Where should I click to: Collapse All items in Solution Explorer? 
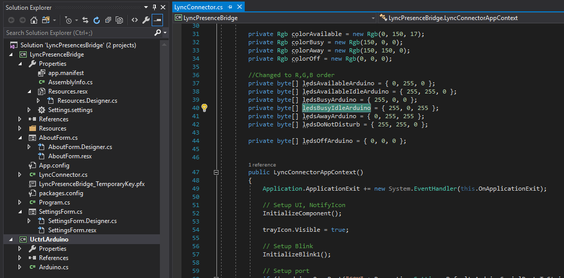point(108,20)
